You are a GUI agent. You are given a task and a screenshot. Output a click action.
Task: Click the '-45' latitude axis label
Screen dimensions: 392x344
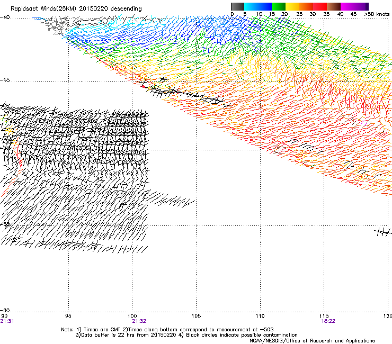click(5, 80)
